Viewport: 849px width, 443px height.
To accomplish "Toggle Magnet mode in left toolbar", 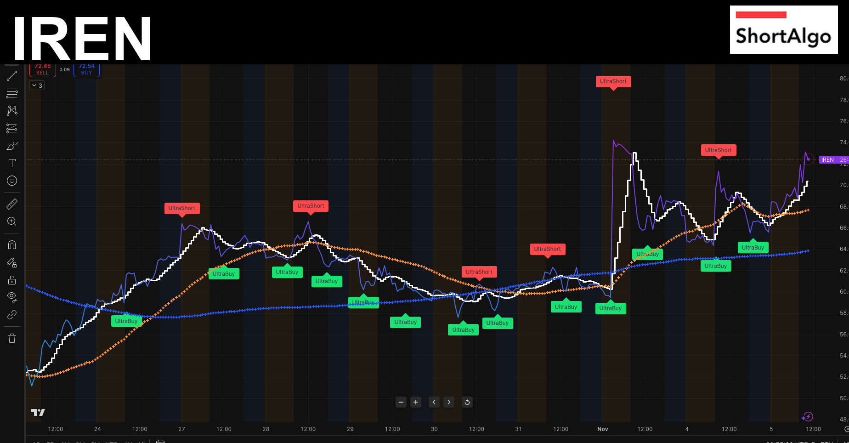I will (x=12, y=244).
